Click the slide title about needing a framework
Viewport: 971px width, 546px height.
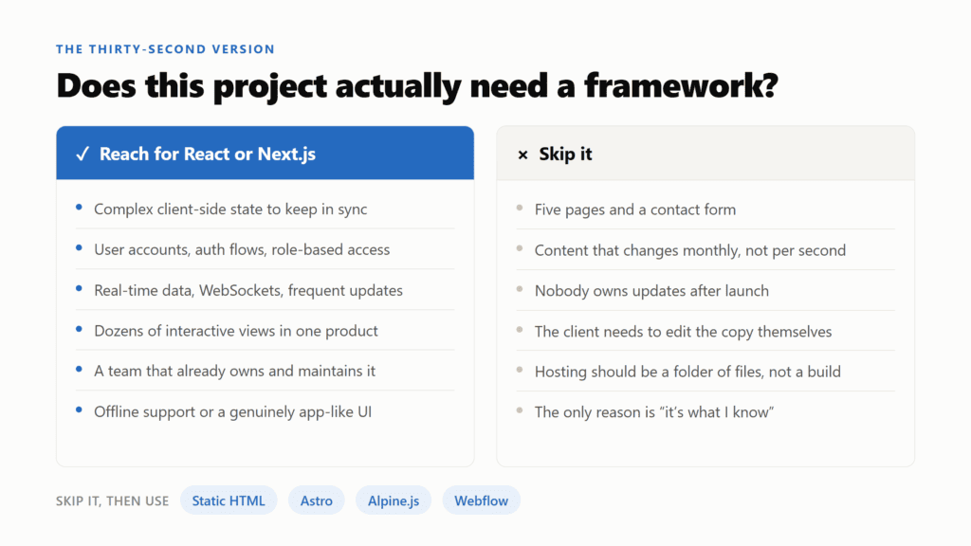click(x=417, y=85)
